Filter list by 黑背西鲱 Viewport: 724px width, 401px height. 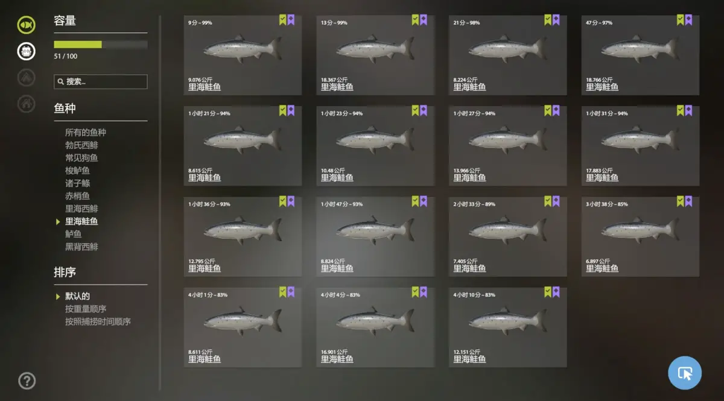(x=81, y=246)
